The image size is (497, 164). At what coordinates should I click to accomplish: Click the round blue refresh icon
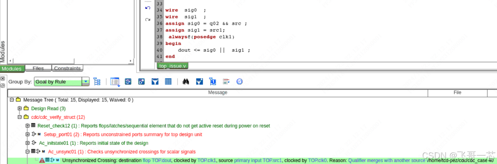[x=240, y=82]
